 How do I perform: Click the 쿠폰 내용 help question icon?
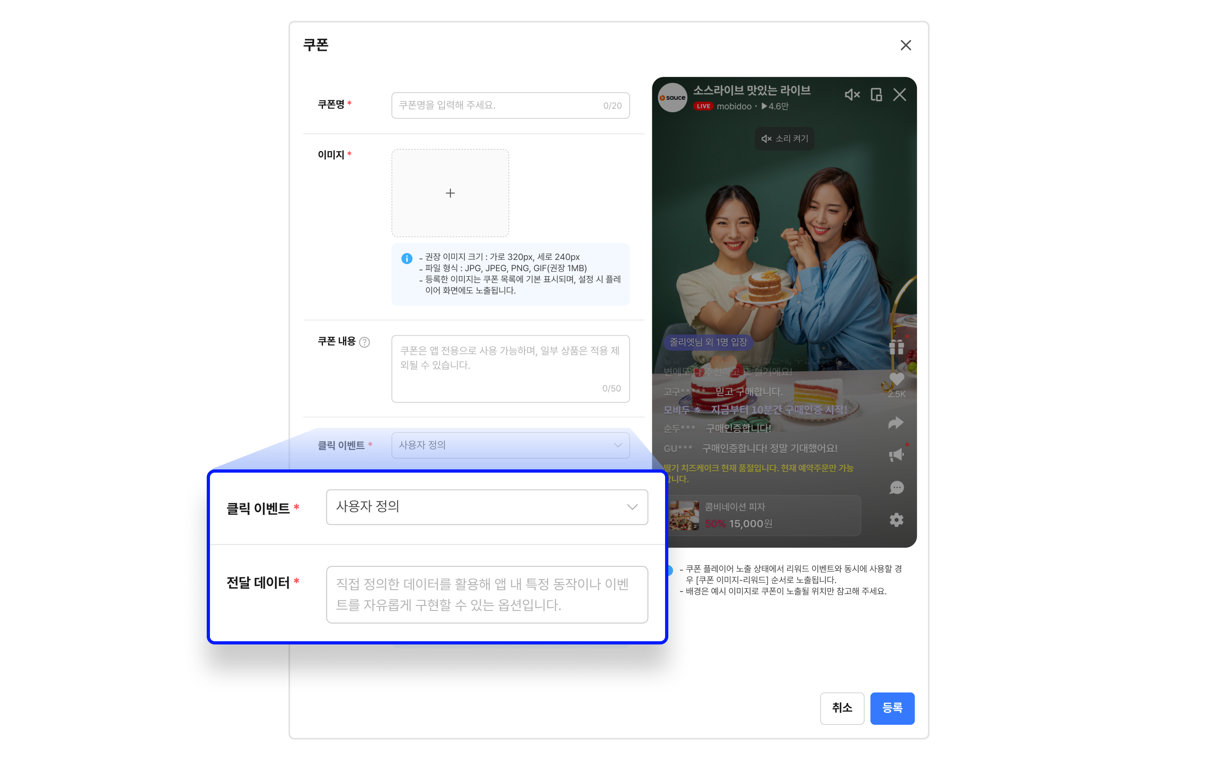pyautogui.click(x=364, y=342)
